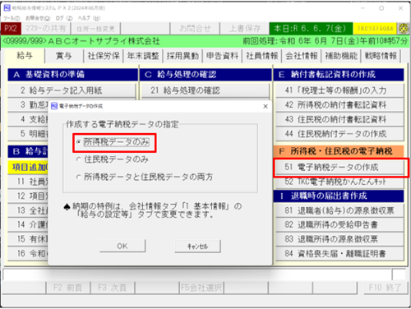The width and height of the screenshot is (411, 309).
Task: Go to the 採用異動 tab
Action: tap(182, 56)
